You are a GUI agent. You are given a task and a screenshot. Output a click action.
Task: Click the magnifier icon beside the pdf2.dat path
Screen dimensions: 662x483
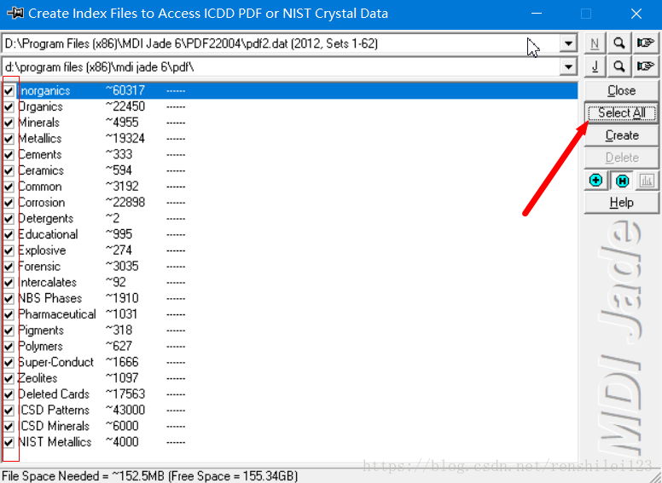click(x=619, y=43)
